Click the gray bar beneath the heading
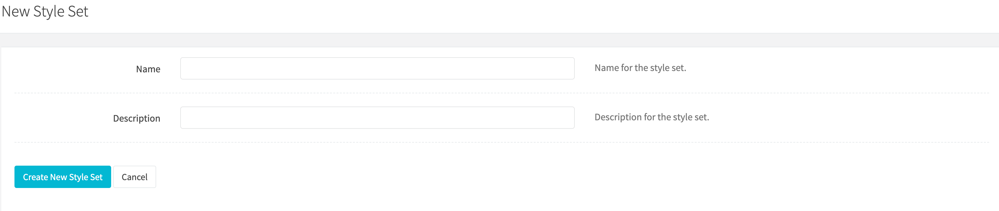 click(500, 40)
